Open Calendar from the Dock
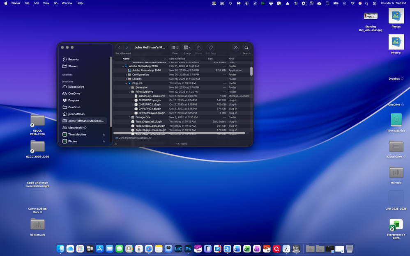The width and height of the screenshot is (410, 256). coord(139,249)
